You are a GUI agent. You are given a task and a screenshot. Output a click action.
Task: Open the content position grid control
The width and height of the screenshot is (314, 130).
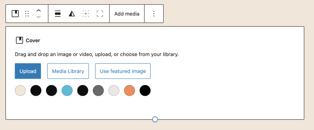click(x=86, y=13)
